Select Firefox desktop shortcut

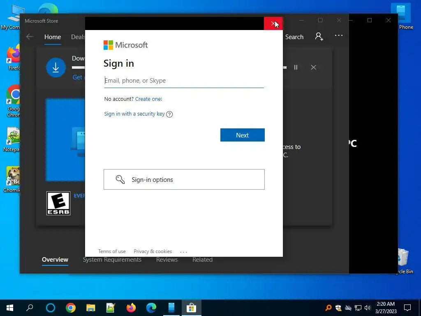13,58
